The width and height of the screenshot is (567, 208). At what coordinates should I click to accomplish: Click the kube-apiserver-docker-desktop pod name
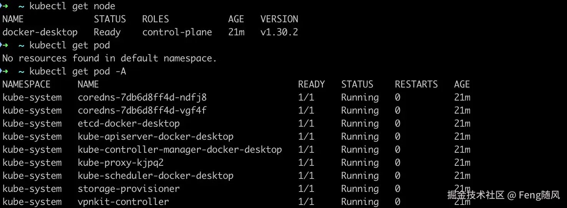tap(156, 137)
